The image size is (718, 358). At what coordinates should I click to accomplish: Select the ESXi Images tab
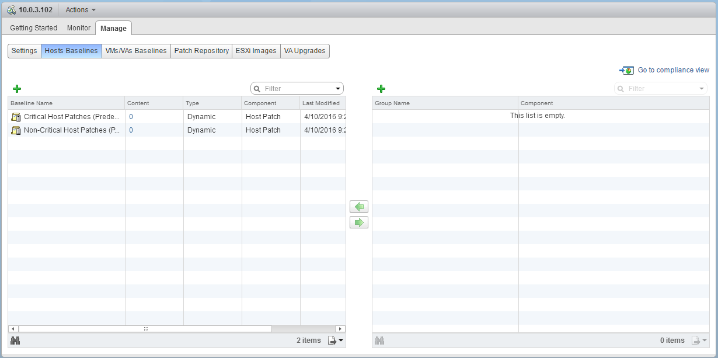(256, 51)
